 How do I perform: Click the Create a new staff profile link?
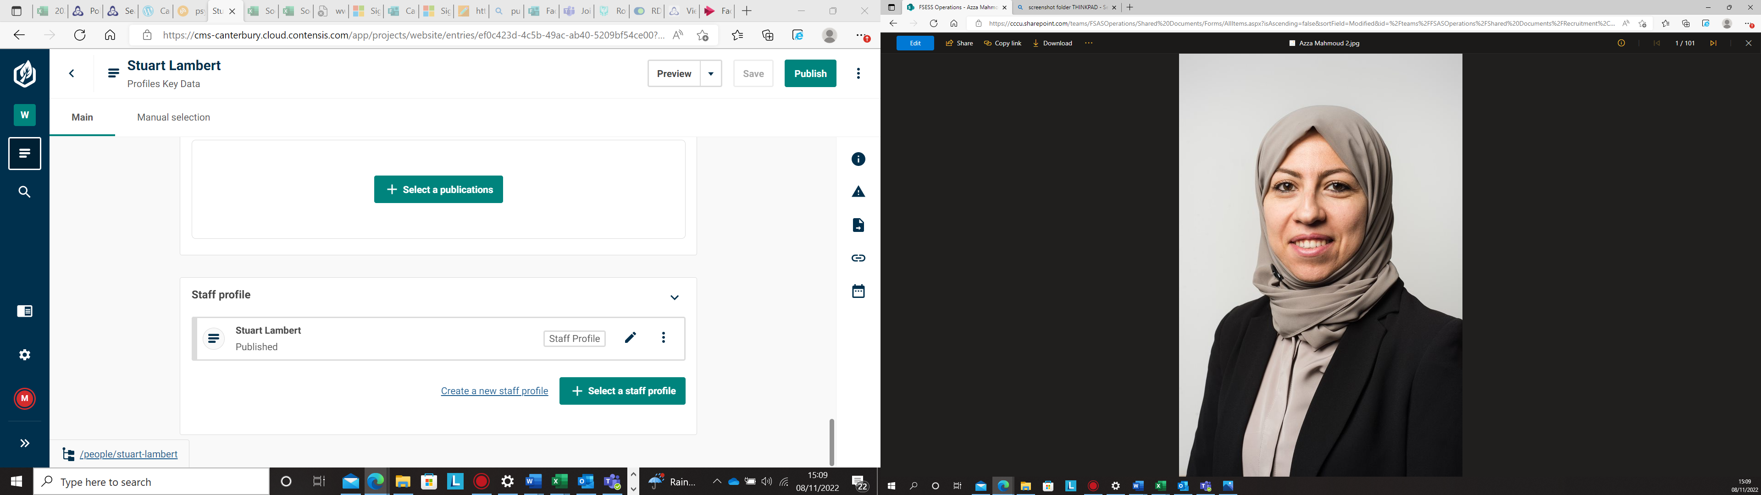coord(494,391)
